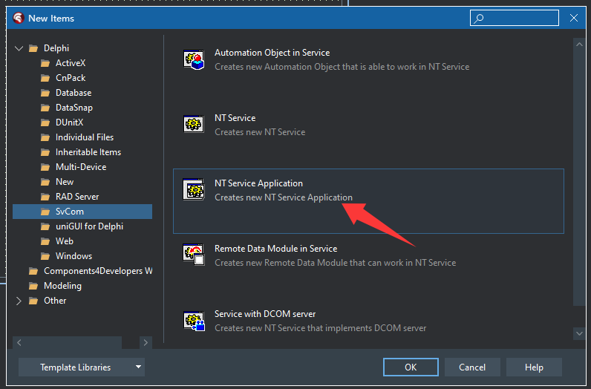Select the Inheritable Items category
This screenshot has width=591, height=389.
[88, 152]
